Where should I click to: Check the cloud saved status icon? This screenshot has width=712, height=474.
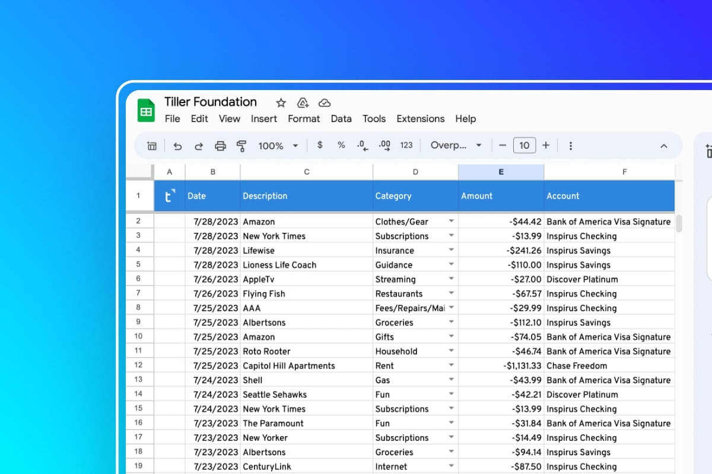tap(325, 103)
